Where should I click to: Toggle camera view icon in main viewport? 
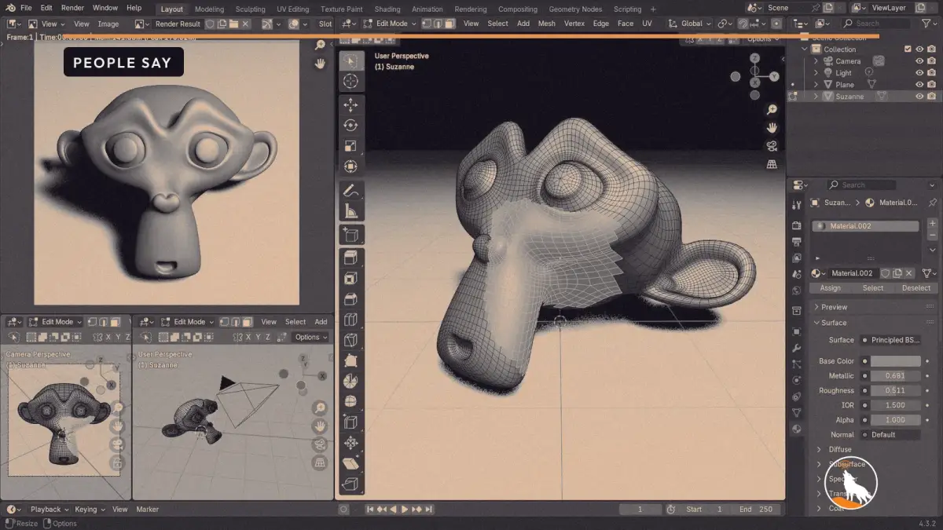[772, 146]
